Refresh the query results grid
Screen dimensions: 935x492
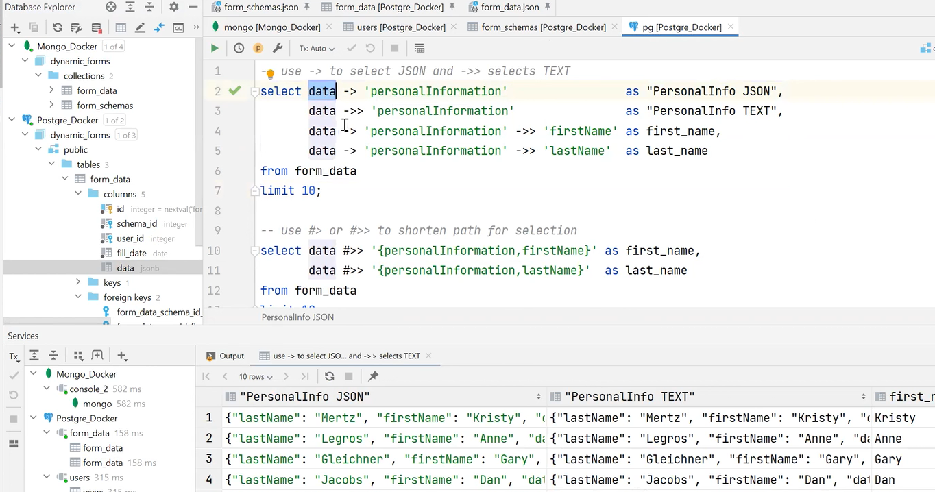pos(329,376)
